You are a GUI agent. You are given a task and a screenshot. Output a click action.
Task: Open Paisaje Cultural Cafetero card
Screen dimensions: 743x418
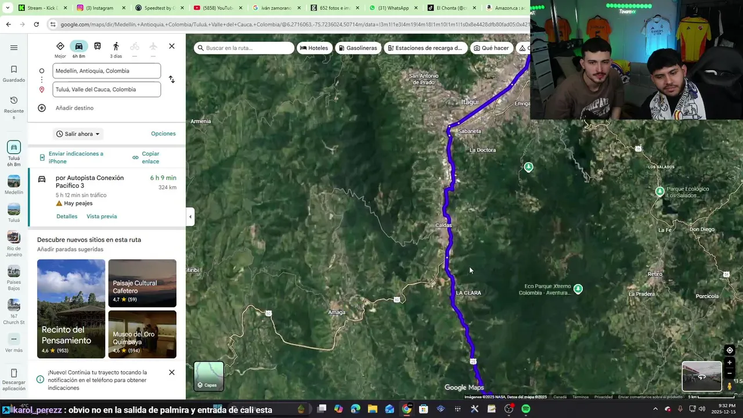(142, 283)
